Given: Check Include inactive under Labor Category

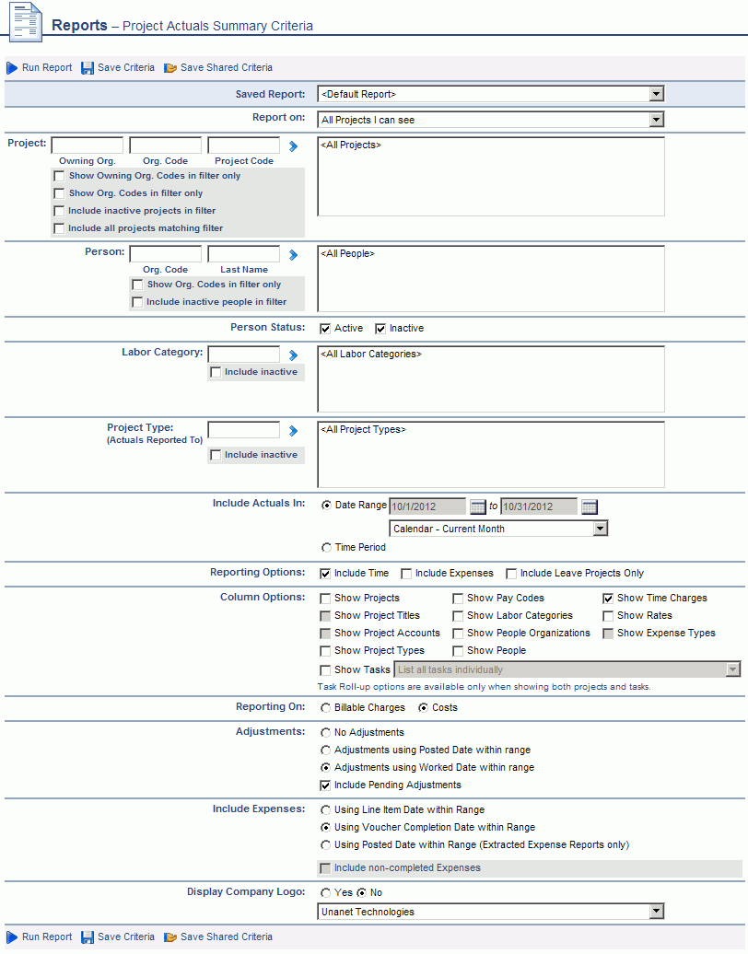Looking at the screenshot, I should [x=216, y=372].
